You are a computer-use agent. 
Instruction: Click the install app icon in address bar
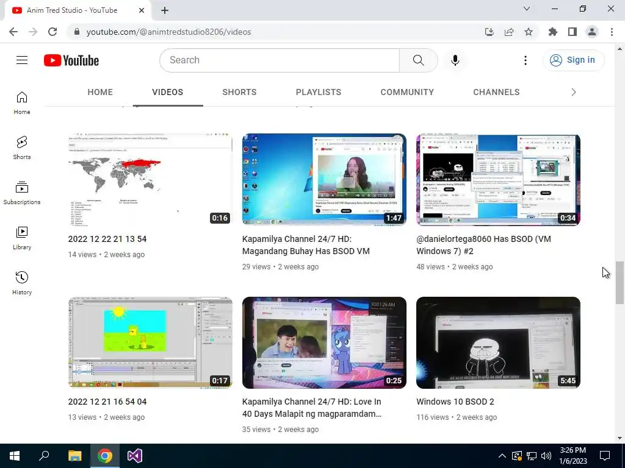(489, 32)
